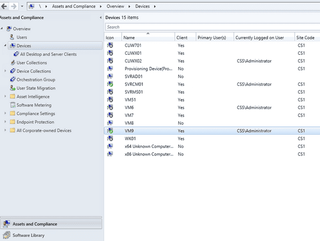Click the Endpoint Protection folder icon
The image size is (320, 241).
click(x=12, y=122)
